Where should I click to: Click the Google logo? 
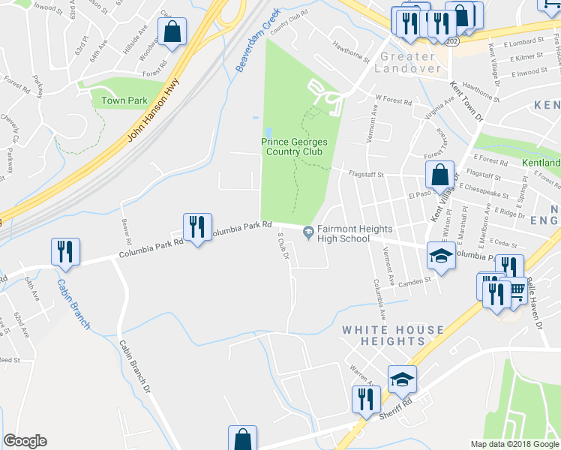tap(25, 441)
